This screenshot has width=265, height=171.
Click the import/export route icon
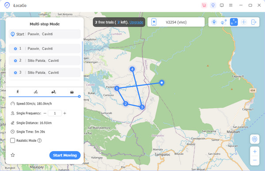254,22
